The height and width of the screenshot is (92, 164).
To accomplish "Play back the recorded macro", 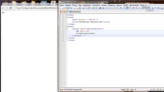I will (x=140, y=8).
